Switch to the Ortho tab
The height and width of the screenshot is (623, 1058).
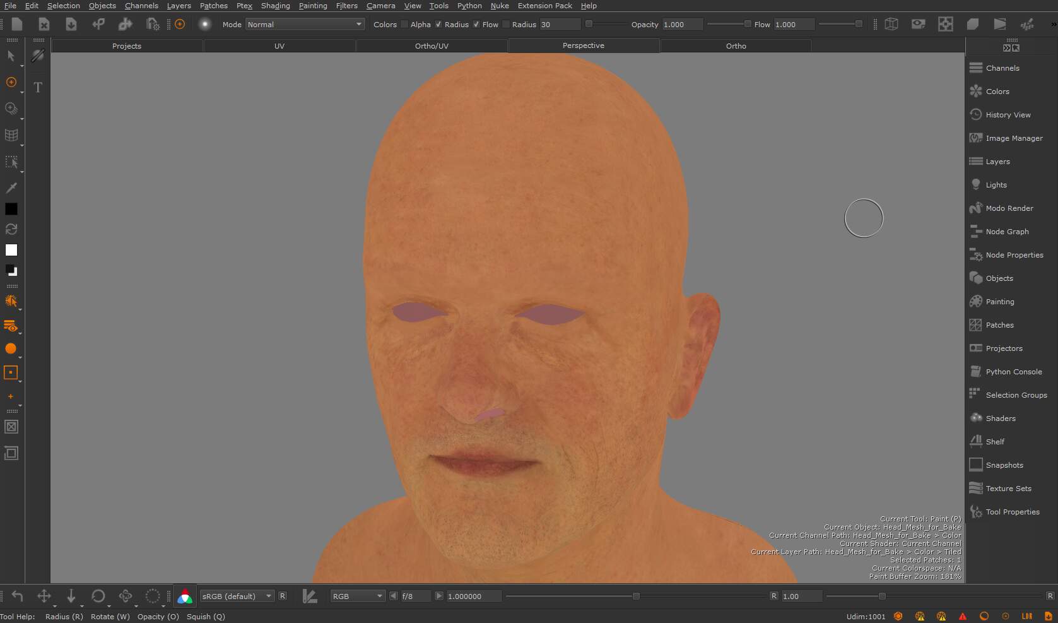(x=736, y=46)
